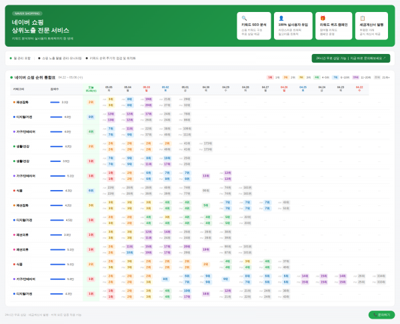Select the 04.30 date column header
400x324 pixels.
tap(206, 89)
